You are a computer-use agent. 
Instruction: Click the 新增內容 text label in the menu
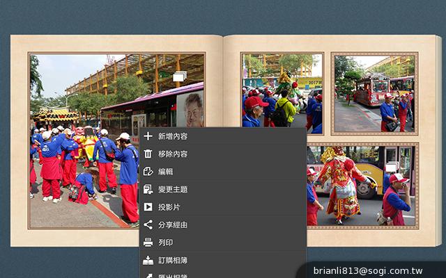tap(173, 136)
